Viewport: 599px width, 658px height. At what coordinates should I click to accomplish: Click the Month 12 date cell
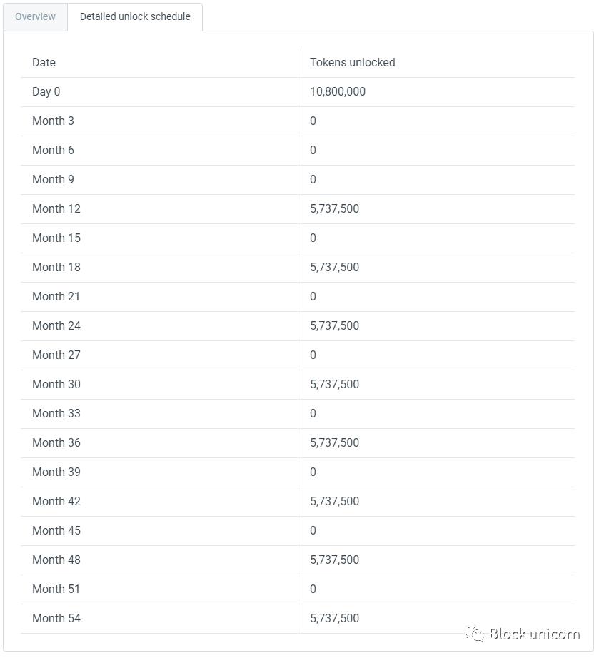pyautogui.click(x=56, y=208)
